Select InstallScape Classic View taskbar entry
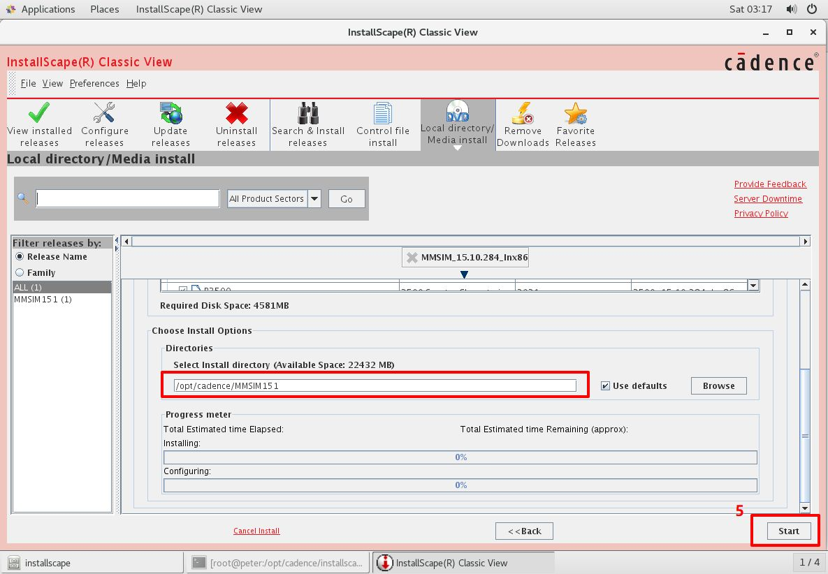 [464, 563]
